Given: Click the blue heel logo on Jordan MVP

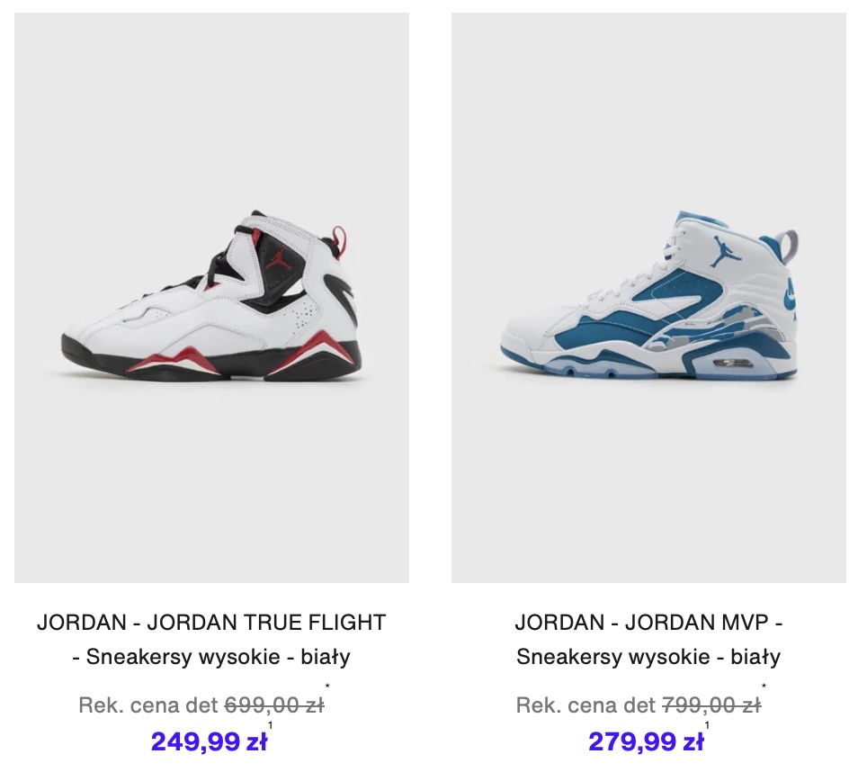Looking at the screenshot, I should 790,296.
